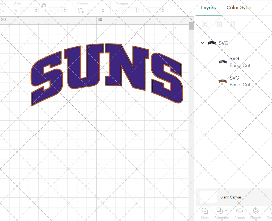The height and width of the screenshot is (221, 272).
Task: Click the size lock aspect ratio icon
Action: click(x=44, y=5)
